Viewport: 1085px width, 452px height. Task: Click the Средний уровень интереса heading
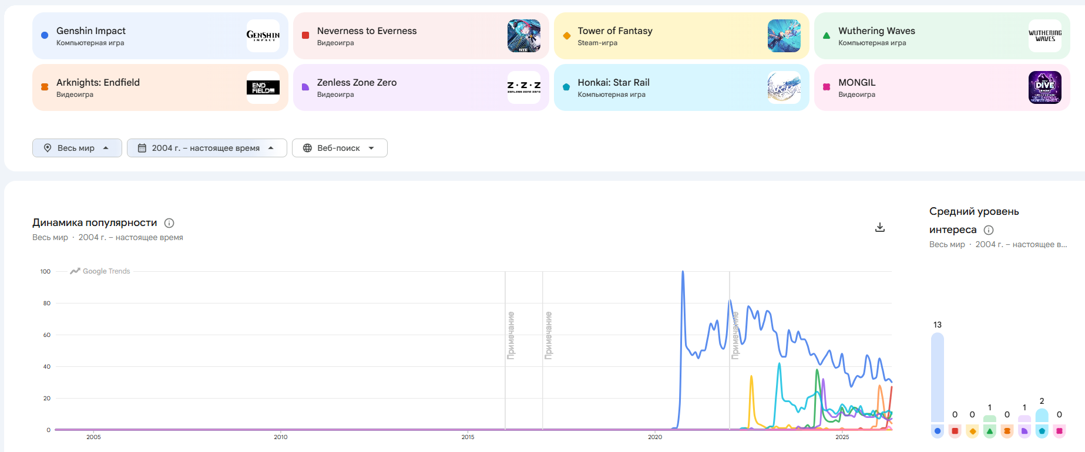[x=974, y=220]
